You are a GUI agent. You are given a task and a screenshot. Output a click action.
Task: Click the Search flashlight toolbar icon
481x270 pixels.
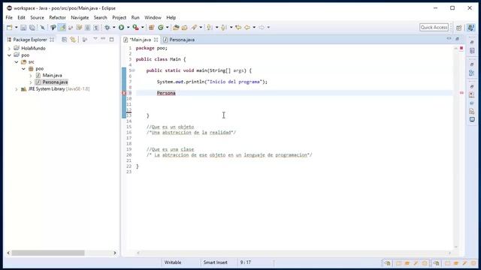tap(194, 28)
